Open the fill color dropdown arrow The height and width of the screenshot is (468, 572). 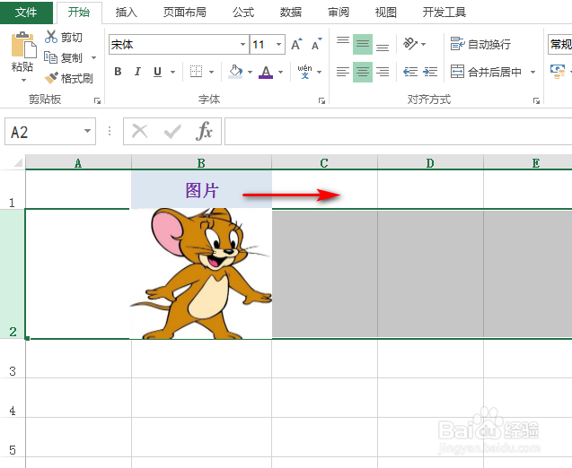(250, 72)
